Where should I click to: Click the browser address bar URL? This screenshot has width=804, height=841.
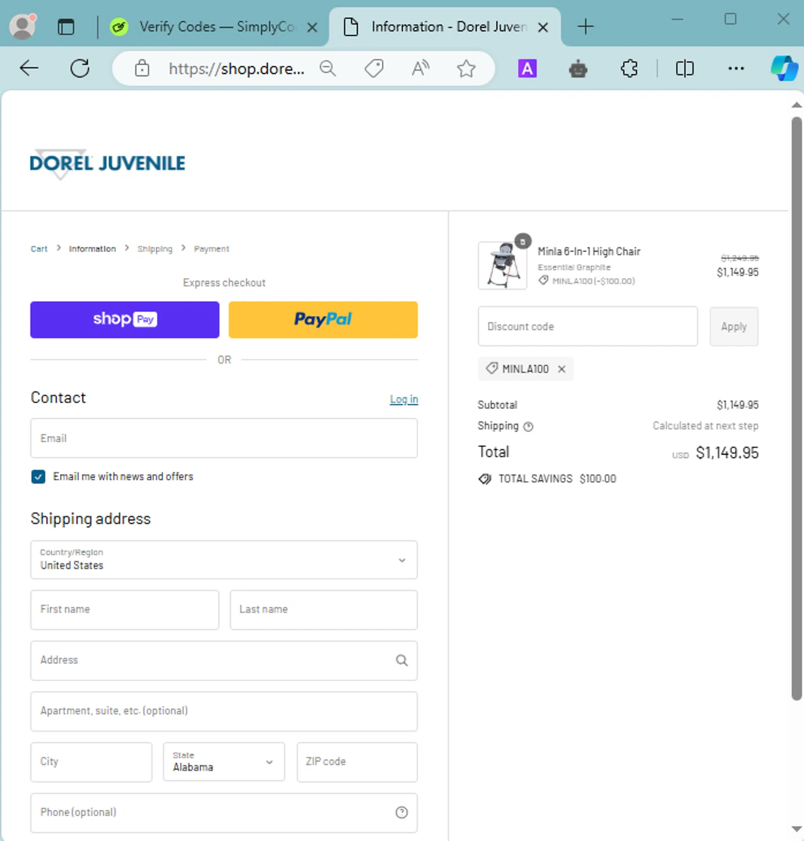click(236, 68)
